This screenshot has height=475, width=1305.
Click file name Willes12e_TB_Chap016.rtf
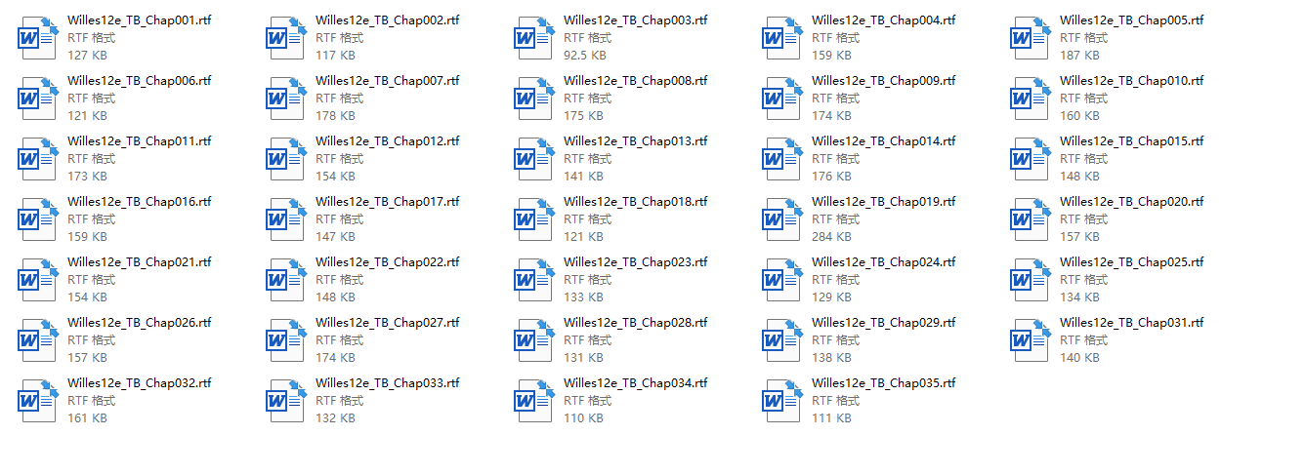140,202
